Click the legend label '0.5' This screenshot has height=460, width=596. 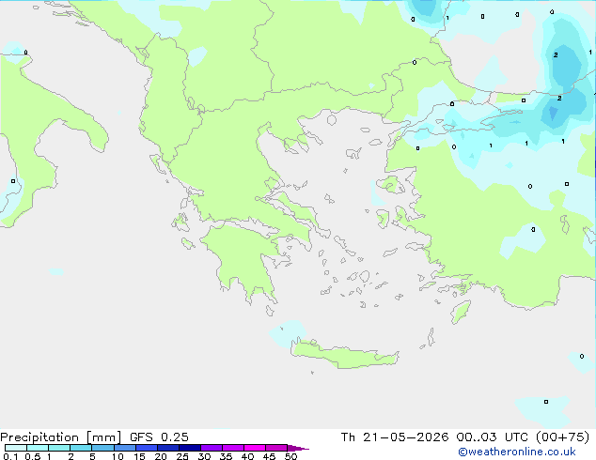coord(33,456)
